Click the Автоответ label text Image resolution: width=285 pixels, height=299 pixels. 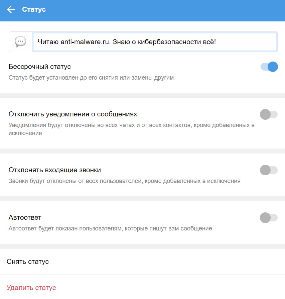pyautogui.click(x=25, y=218)
